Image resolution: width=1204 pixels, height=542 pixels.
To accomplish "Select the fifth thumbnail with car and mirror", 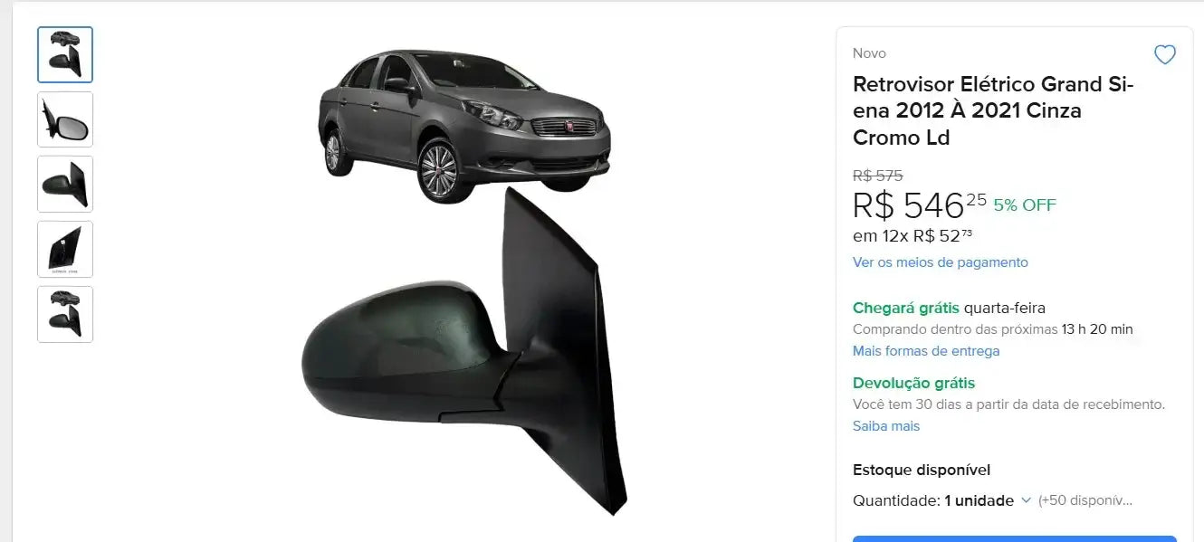I will 65,314.
